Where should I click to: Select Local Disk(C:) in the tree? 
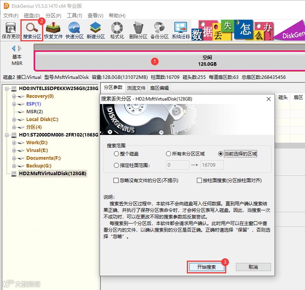(x=42, y=119)
